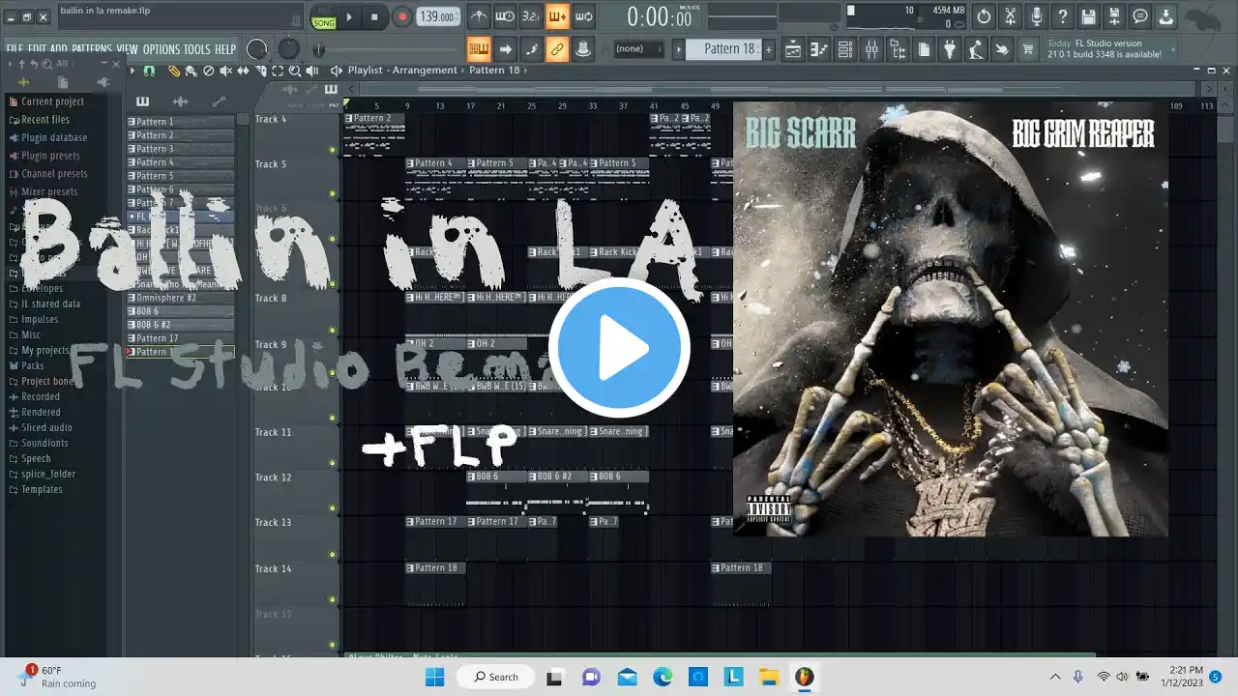Click the 139 tempo field
The image size is (1238, 696).
click(x=438, y=16)
